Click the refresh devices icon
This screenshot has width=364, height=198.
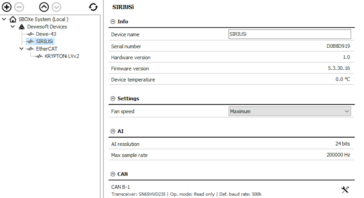coord(93,7)
